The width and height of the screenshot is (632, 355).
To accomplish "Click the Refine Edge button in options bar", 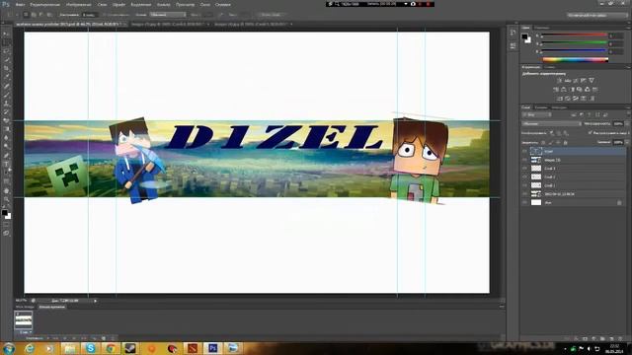I will pyautogui.click(x=271, y=15).
